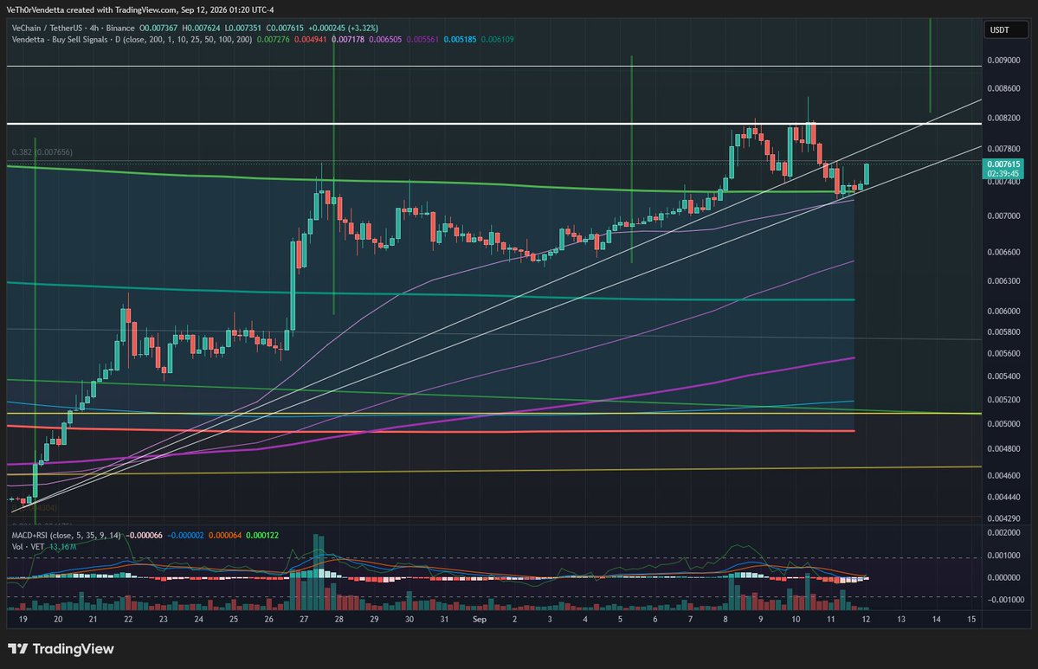The image size is (1038, 669).
Task: Click date 27 on the time axis
Action: (x=304, y=620)
